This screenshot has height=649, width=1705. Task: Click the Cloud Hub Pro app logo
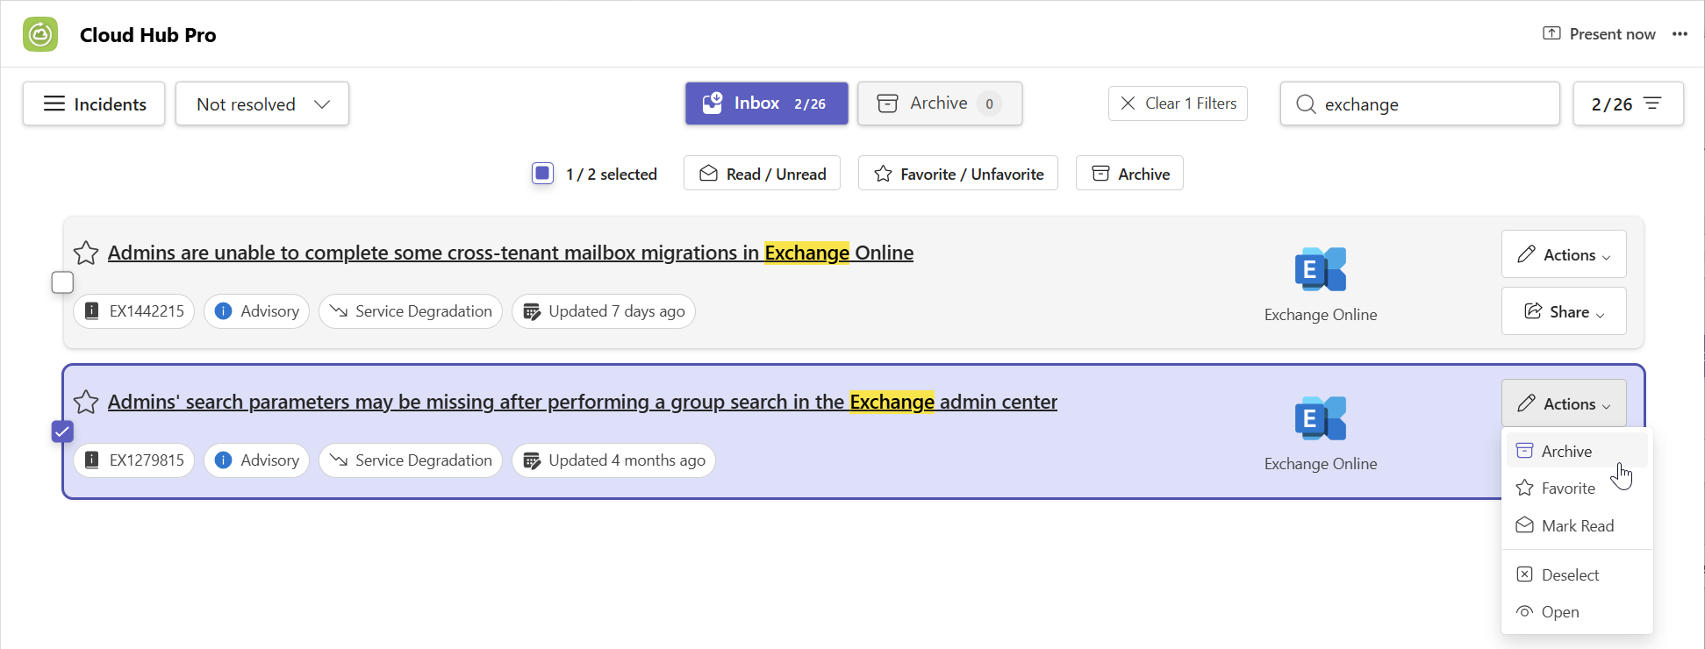point(40,34)
